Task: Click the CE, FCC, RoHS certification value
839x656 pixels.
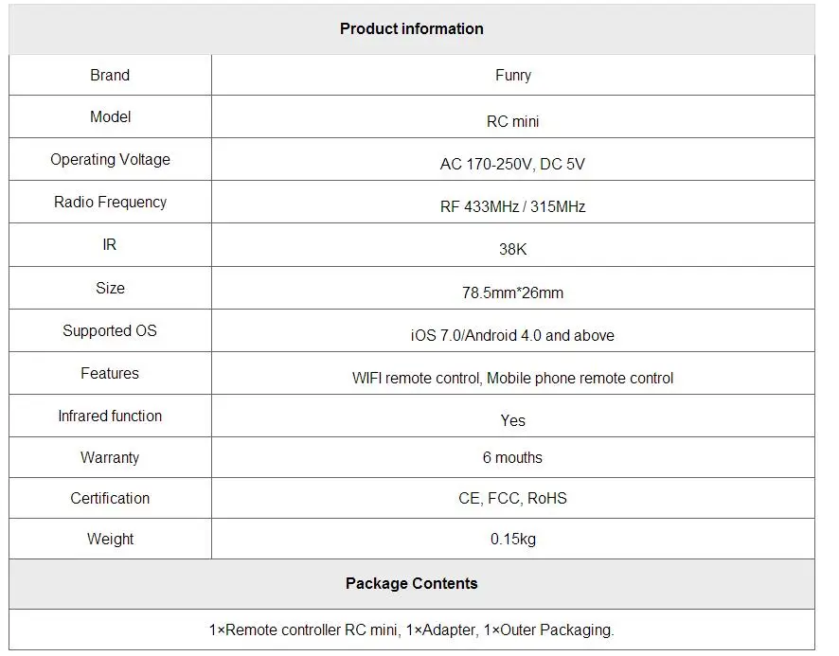Action: (x=512, y=498)
